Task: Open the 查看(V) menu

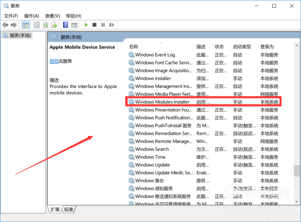Action: pos(53,16)
